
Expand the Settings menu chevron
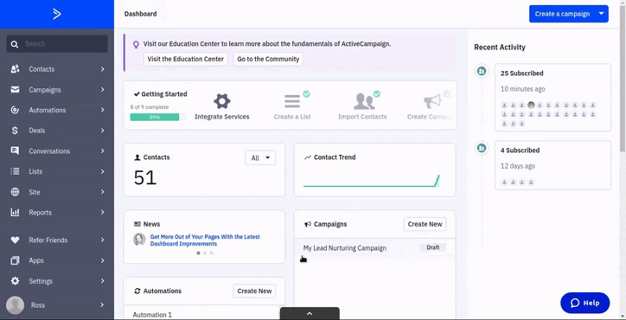click(103, 281)
